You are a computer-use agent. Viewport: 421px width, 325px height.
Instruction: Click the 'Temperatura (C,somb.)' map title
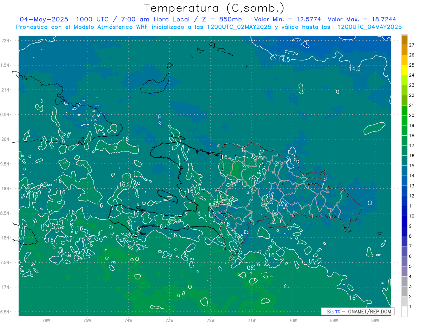click(x=214, y=8)
